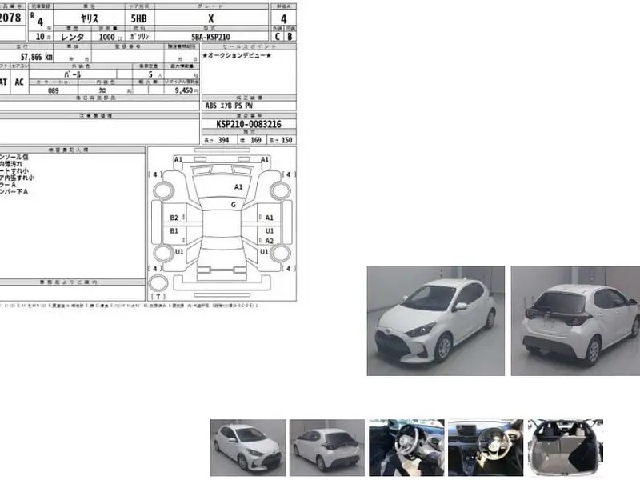Click the B1 damage mark on diagram
This screenshot has height=480, width=640.
pos(174,231)
